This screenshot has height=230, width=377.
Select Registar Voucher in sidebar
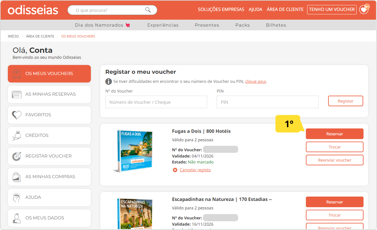(49, 156)
